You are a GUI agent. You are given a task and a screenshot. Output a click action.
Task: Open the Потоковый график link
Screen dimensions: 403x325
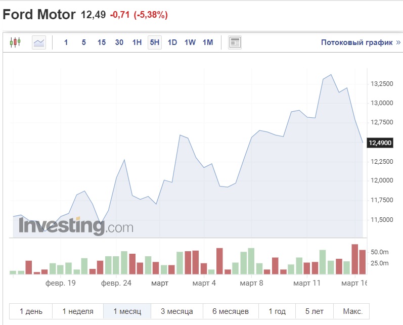pos(361,42)
